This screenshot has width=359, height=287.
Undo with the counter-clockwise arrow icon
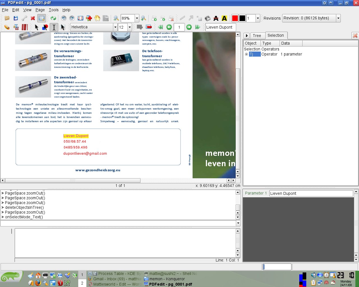coord(64,18)
